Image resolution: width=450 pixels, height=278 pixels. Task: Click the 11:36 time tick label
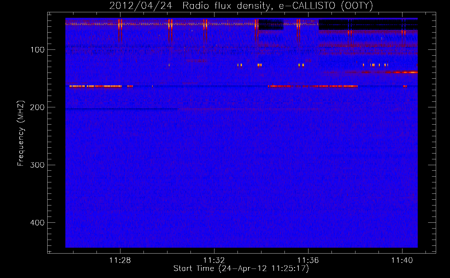(x=308, y=260)
